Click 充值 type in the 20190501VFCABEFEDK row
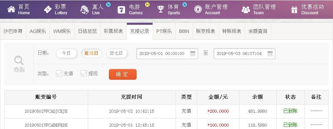This screenshot has width=333, height=129. [186, 125]
